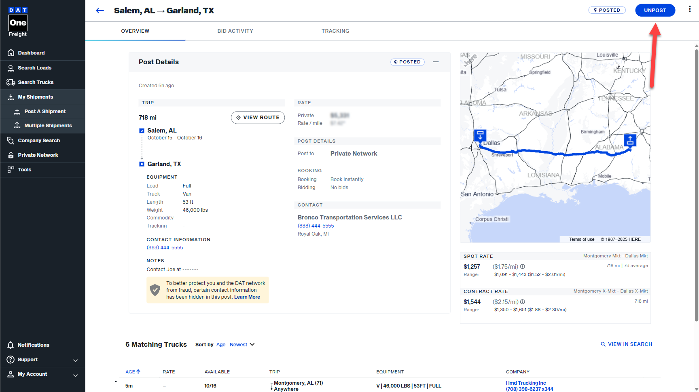699x392 pixels.
Task: Click the spot rate info icon
Action: tap(523, 267)
